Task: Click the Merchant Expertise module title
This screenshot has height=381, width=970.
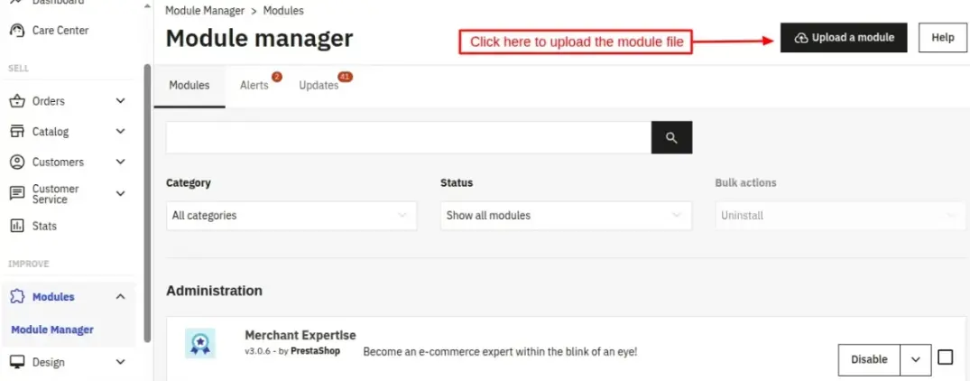Action: (x=300, y=335)
